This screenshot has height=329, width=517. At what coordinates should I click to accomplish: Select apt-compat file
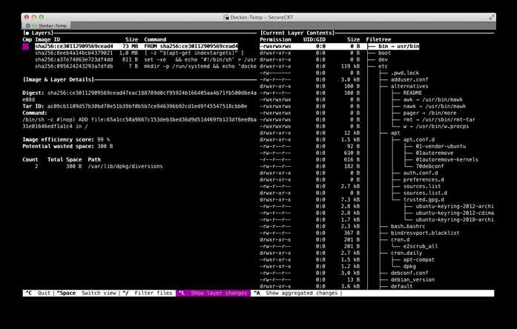[x=419, y=259]
